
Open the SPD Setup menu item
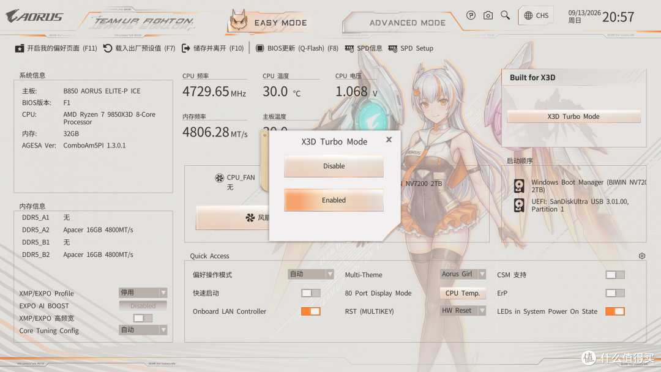[x=411, y=48]
